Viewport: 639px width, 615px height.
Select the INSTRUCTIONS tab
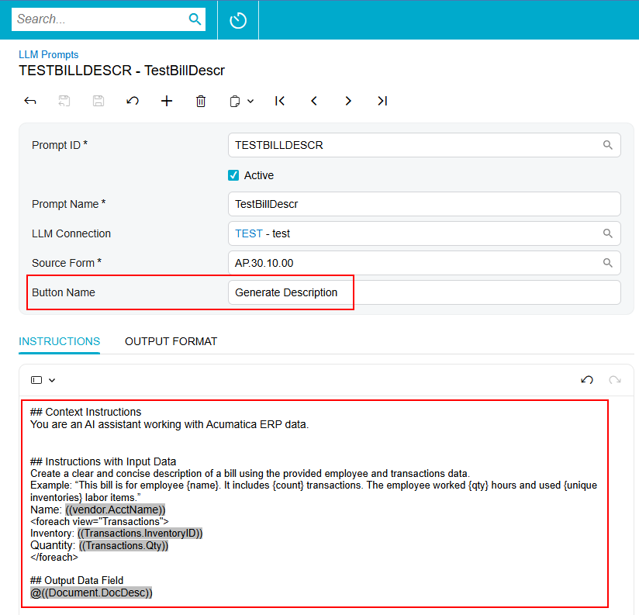59,341
